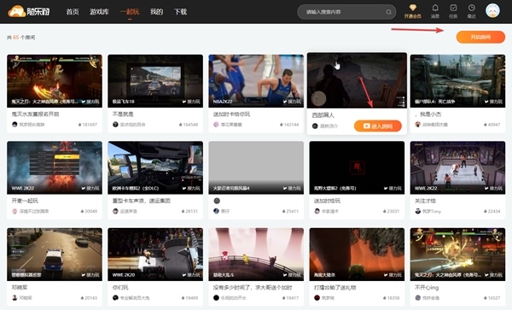Open the 鬼灭之刃 room titled 不开心ing
Viewport: 512px width, 310px height.
click(x=457, y=254)
